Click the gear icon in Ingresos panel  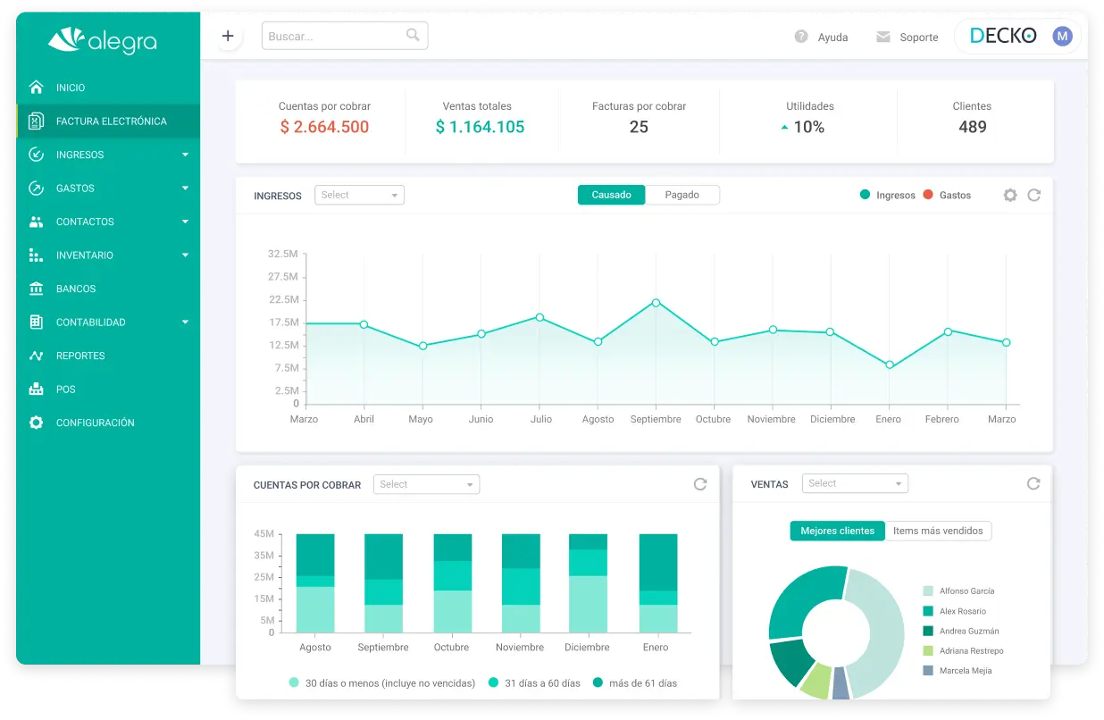pos(1010,195)
